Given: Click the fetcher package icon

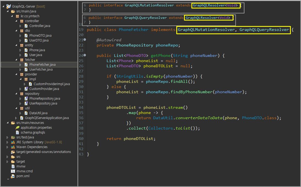Looking at the screenshot, I should pyautogui.click(x=22, y=60).
